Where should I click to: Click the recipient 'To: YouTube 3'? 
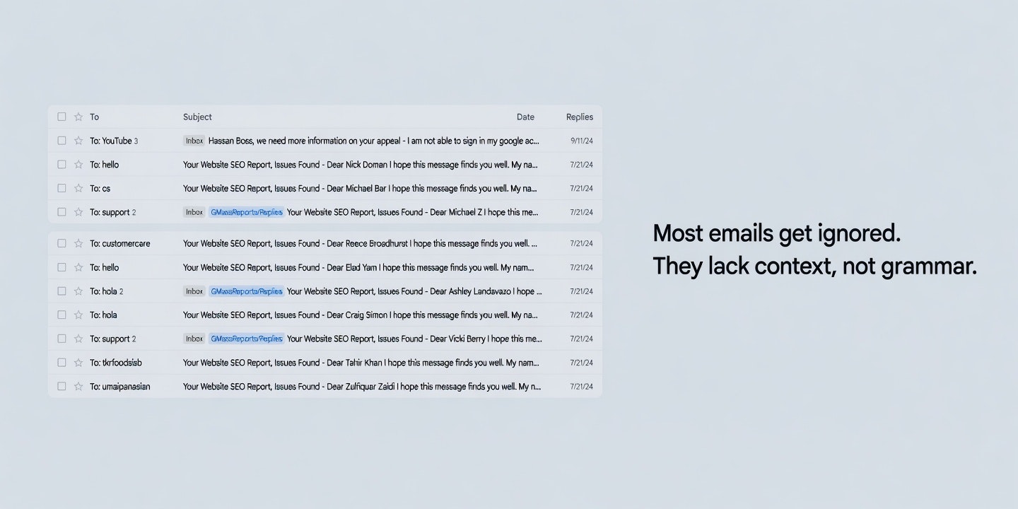[114, 141]
